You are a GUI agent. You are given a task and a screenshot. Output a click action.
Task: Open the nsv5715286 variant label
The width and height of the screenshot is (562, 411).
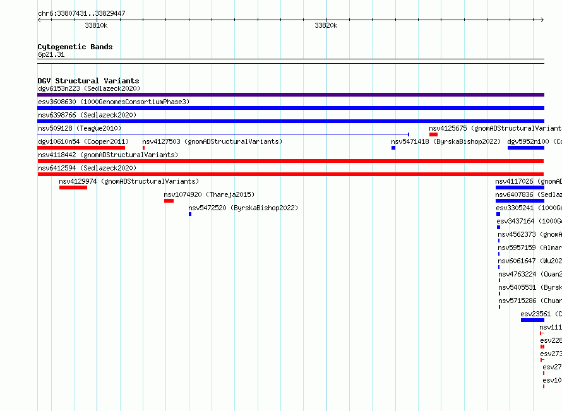(x=530, y=301)
